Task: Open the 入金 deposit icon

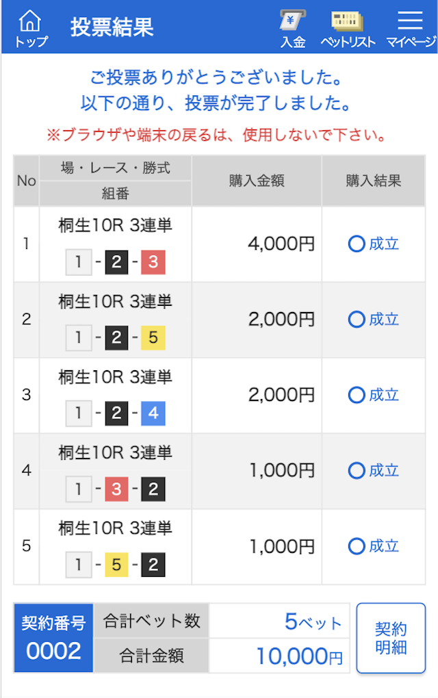Action: coord(293,29)
